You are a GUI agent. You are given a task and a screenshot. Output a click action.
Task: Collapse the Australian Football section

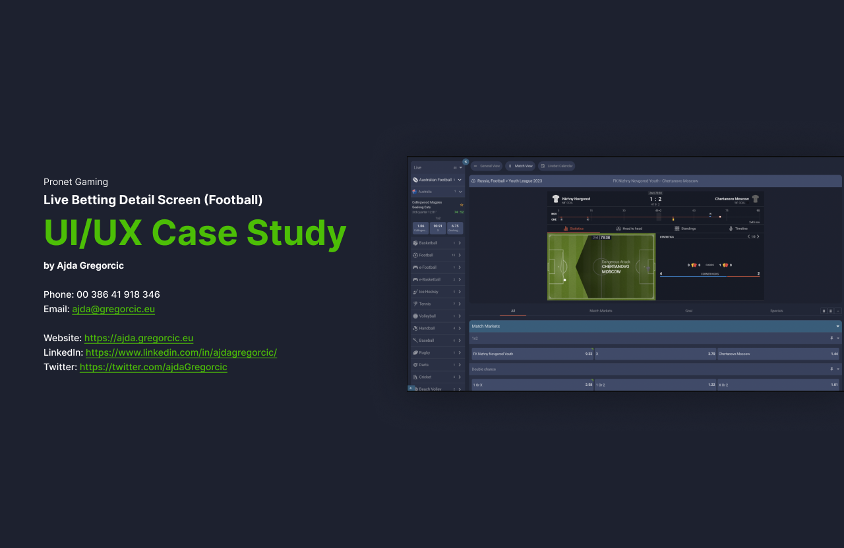(x=460, y=180)
